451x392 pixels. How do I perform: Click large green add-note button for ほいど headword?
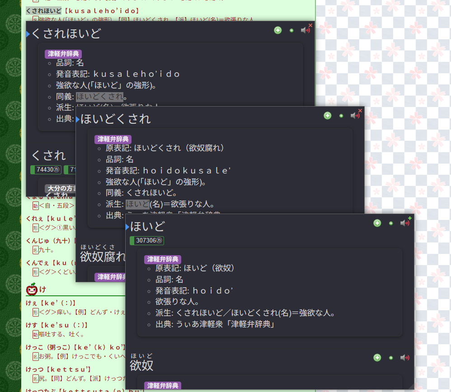(x=377, y=223)
